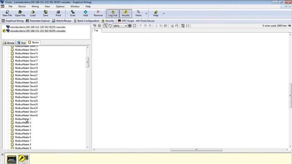Select the ModbusMaster Slave26 block

24,93
